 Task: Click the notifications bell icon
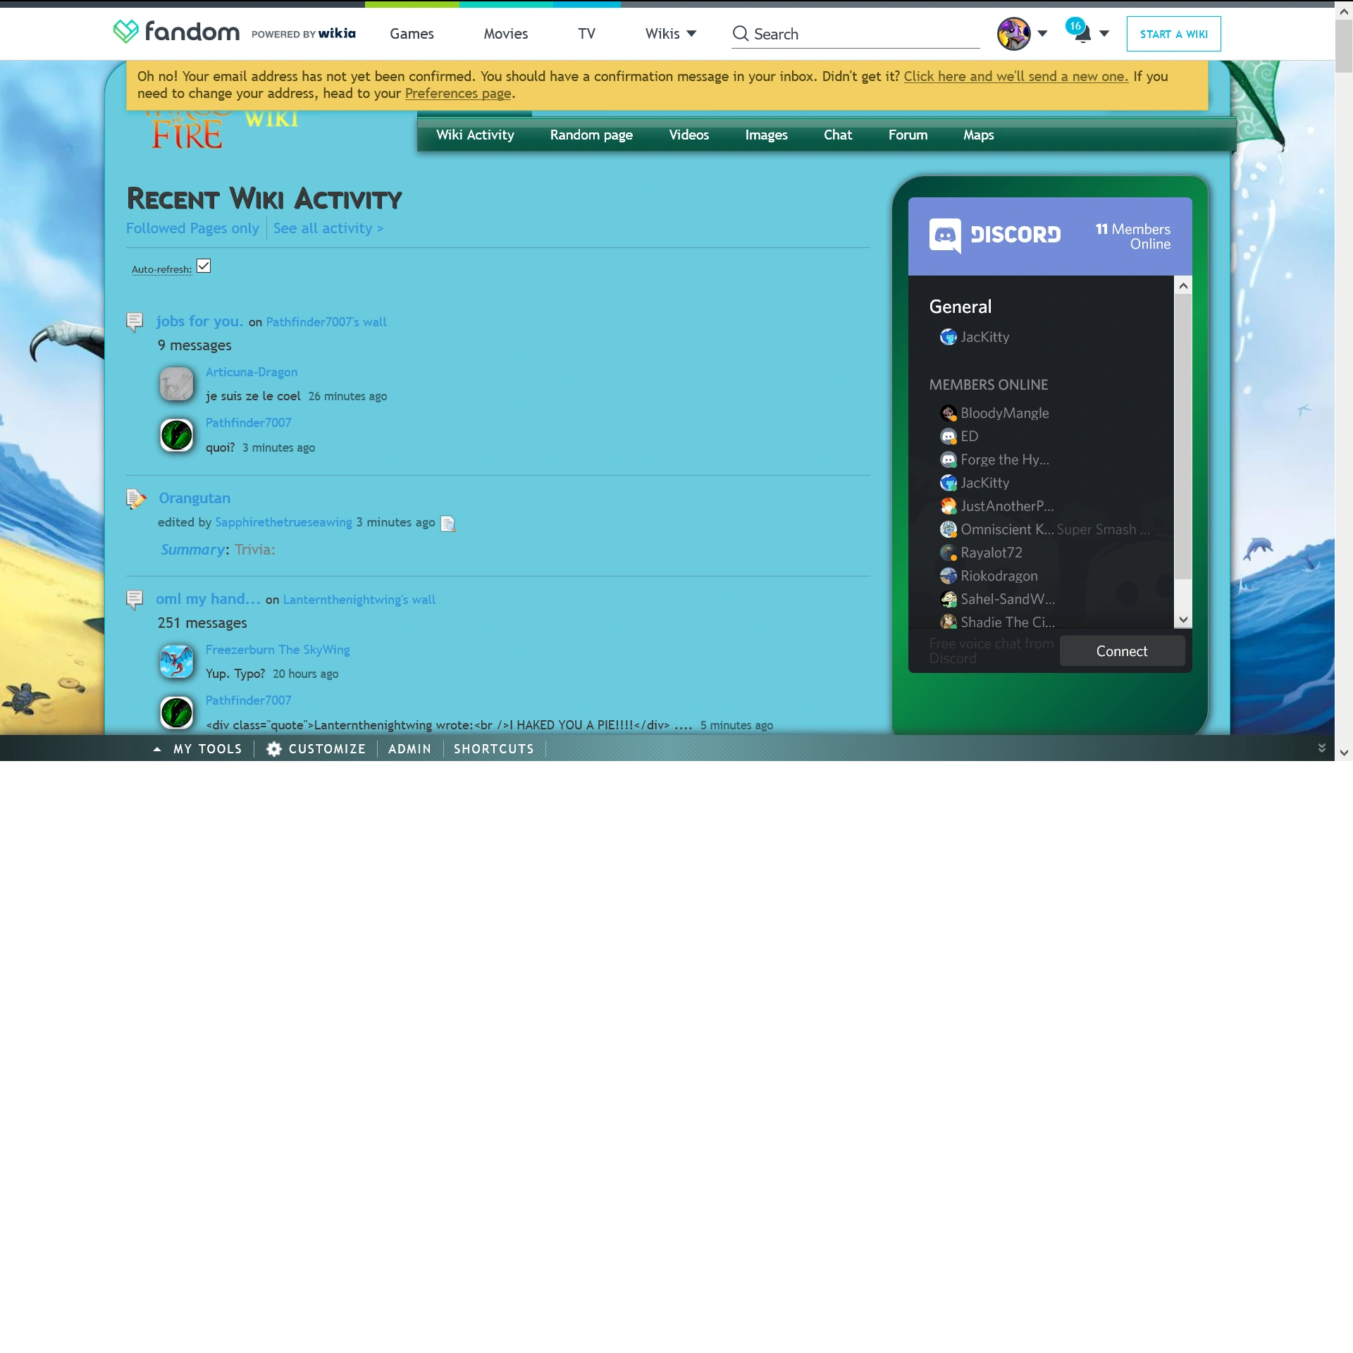(x=1082, y=34)
